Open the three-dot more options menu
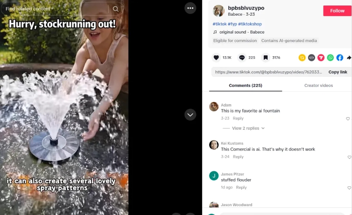Viewport: 352px width, 215px height. (x=190, y=8)
